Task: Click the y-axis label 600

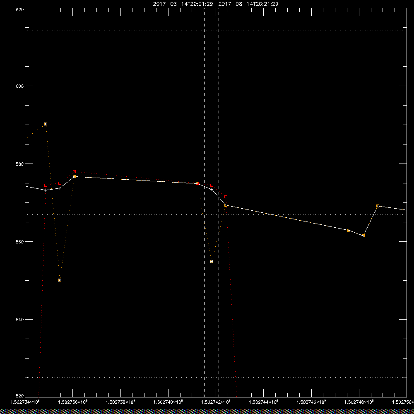Action: [20, 86]
